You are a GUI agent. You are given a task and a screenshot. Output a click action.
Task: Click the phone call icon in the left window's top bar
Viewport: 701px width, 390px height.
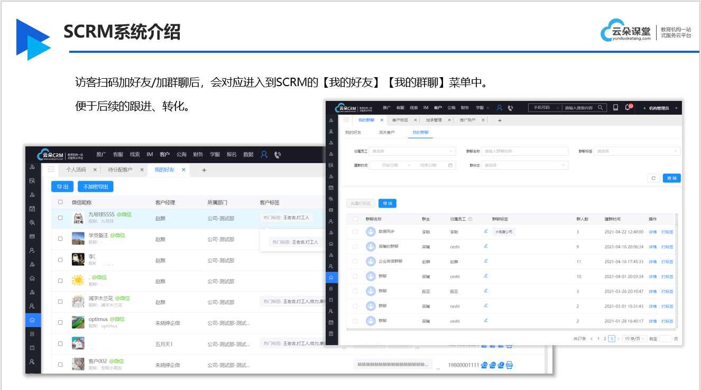278,155
